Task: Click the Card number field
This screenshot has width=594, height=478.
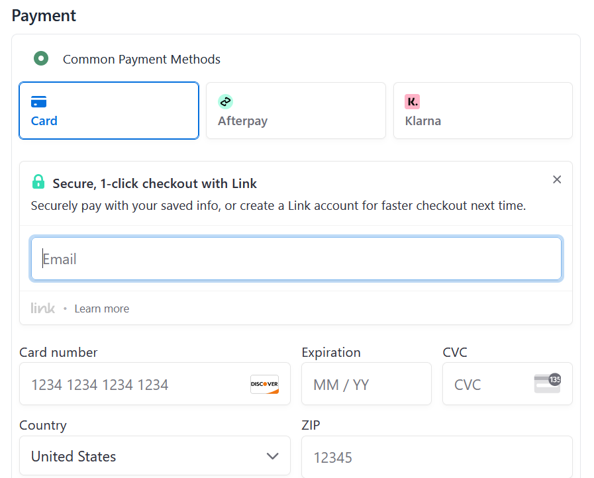Action: tap(132, 384)
